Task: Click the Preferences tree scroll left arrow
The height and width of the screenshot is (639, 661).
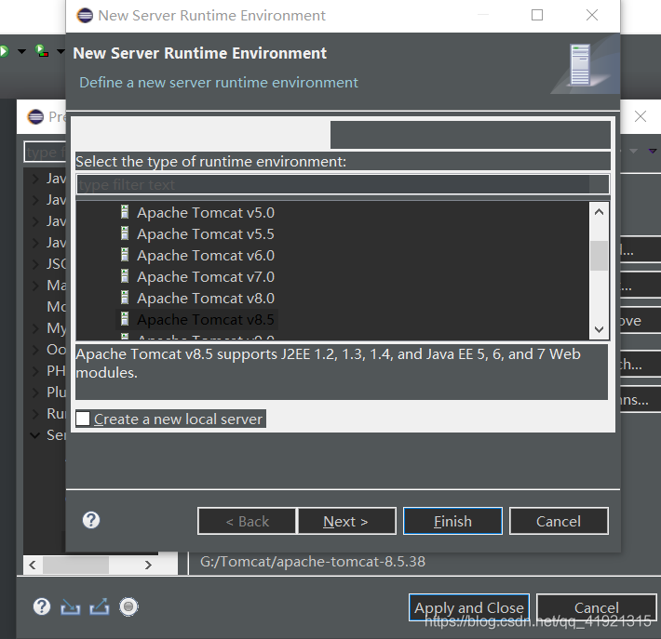Action: point(33,565)
